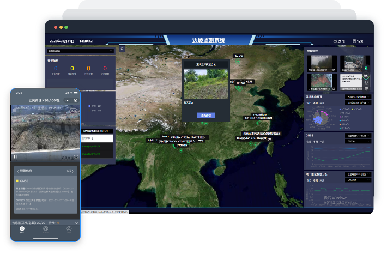Open the top-right video surveillance thumbnail
The width and height of the screenshot is (387, 254).
pos(355,64)
